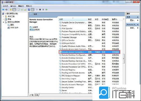Screen dimensions: 141x101
Task: Click the Up One Level toolbar icon
Action: 11,10
